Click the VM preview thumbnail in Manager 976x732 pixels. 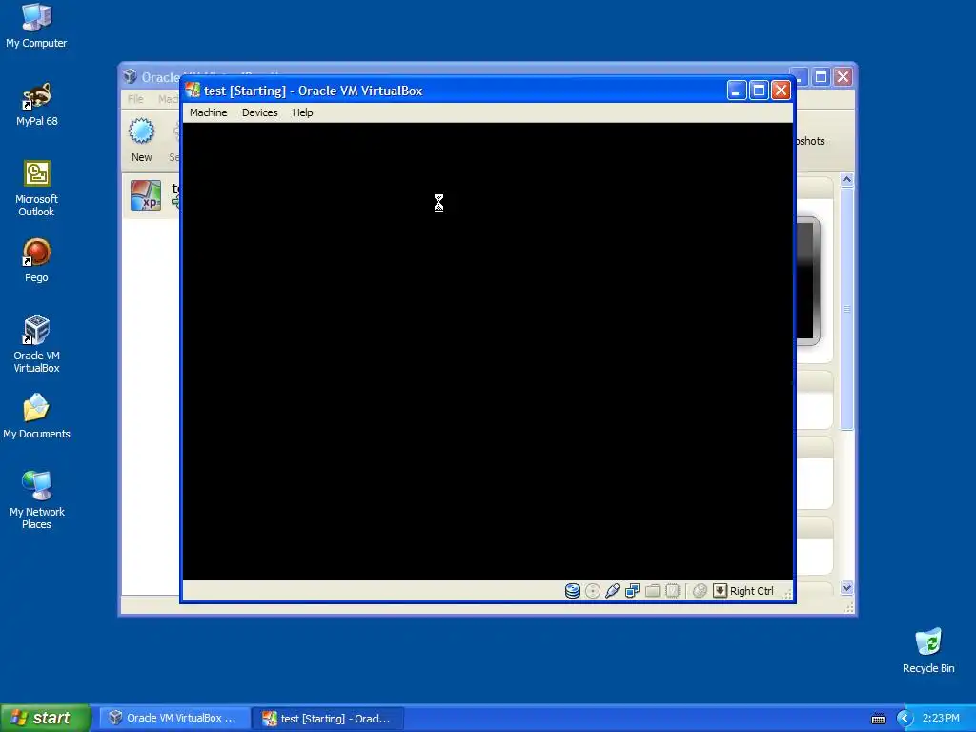point(808,281)
